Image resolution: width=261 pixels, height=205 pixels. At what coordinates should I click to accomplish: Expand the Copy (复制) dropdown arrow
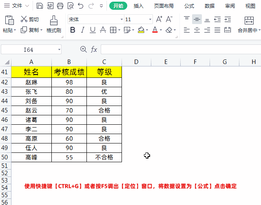[x=42, y=30]
